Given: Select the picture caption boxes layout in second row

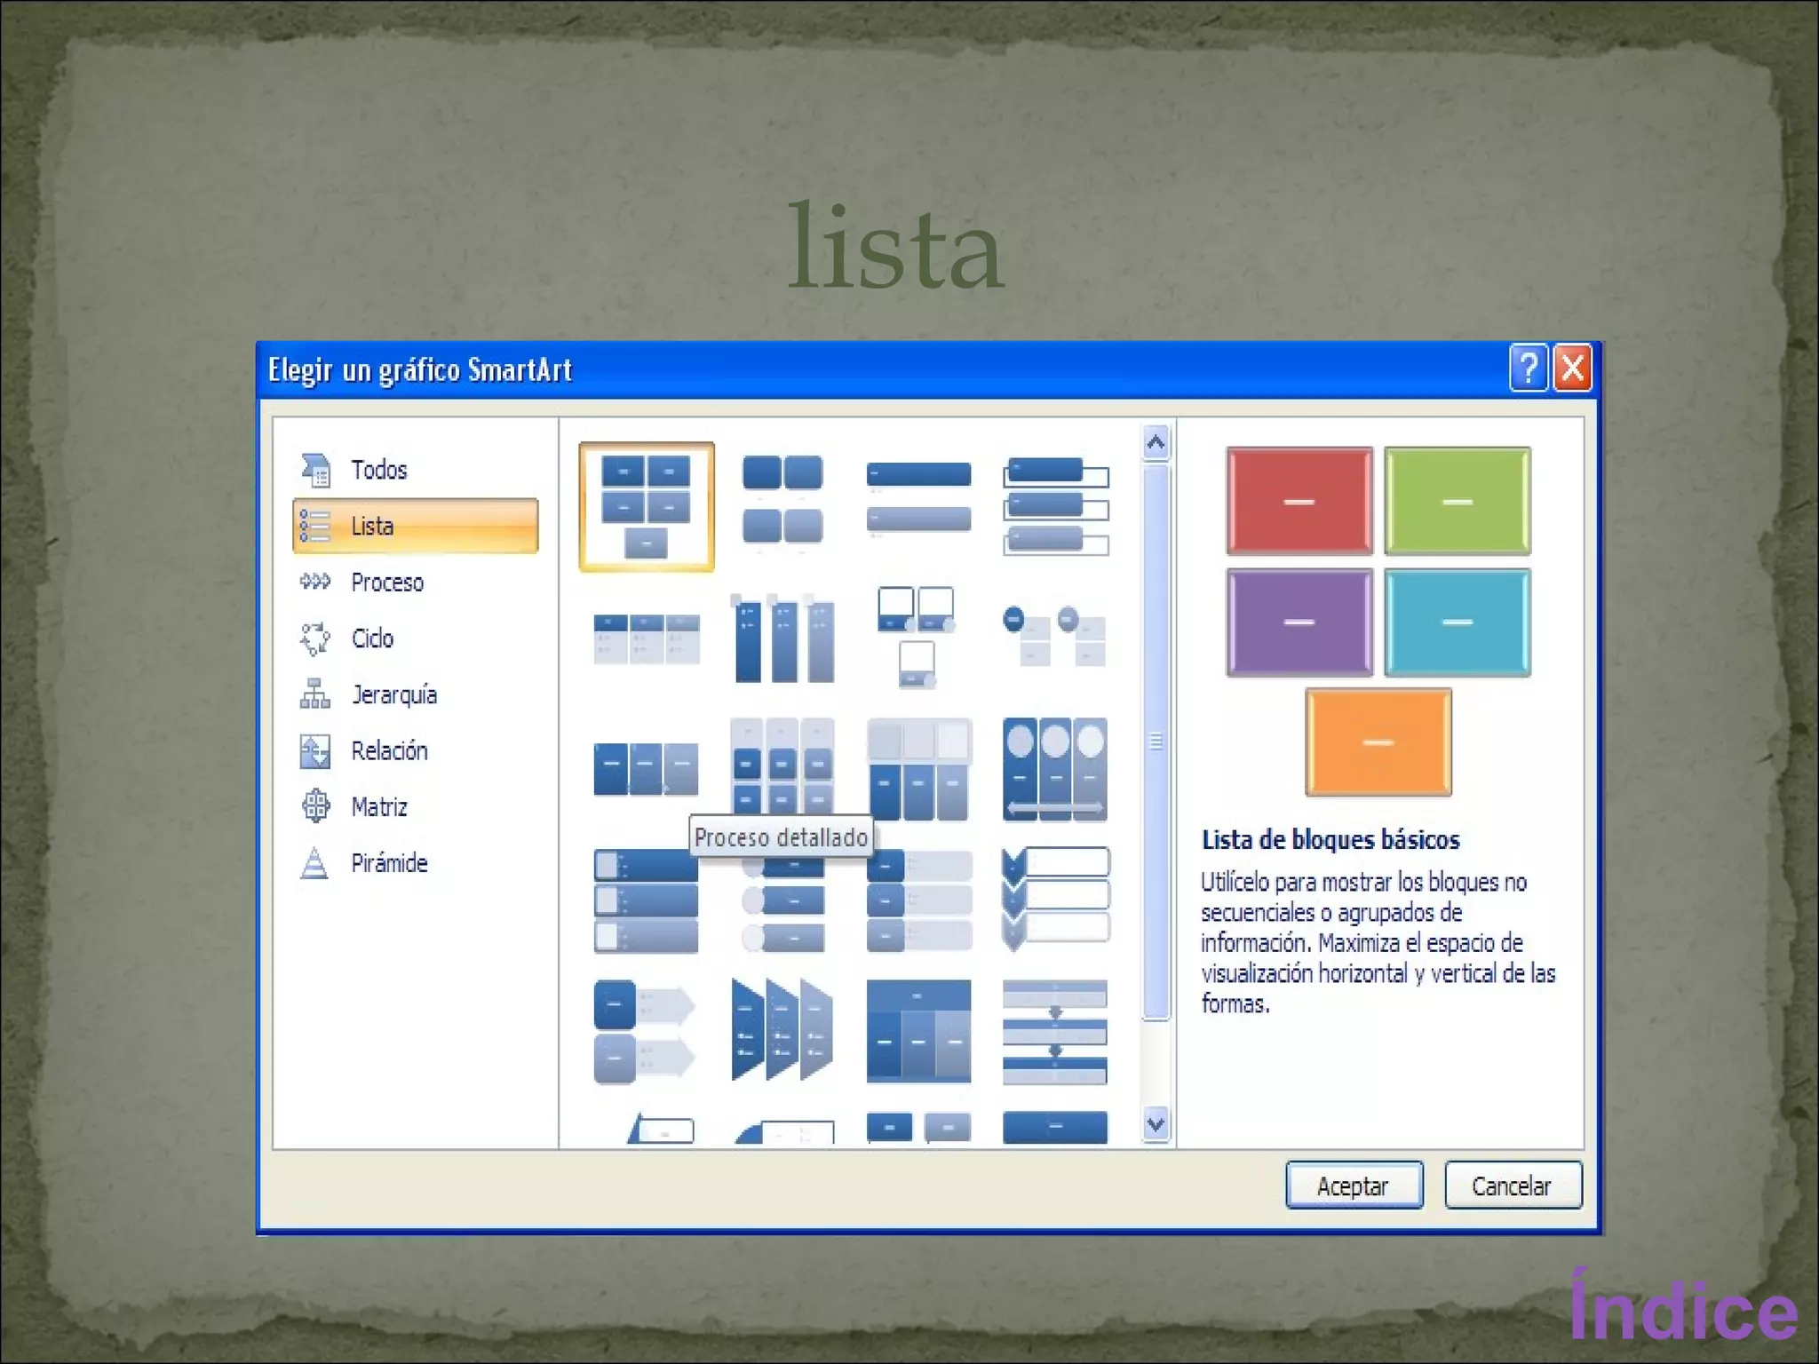Looking at the screenshot, I should (x=918, y=636).
